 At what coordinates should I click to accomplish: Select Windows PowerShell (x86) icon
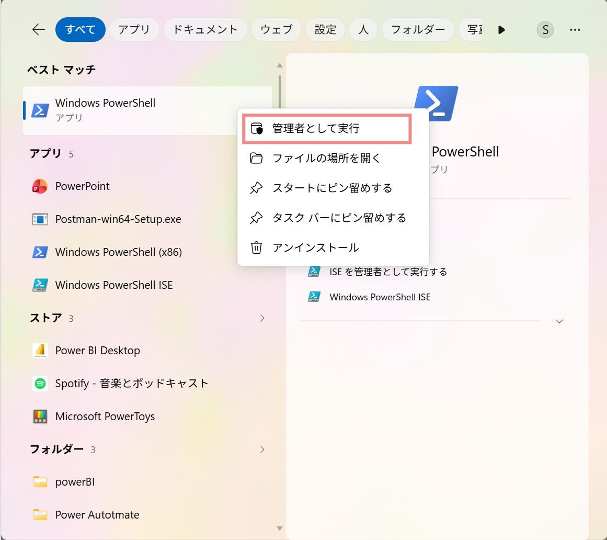(x=40, y=252)
